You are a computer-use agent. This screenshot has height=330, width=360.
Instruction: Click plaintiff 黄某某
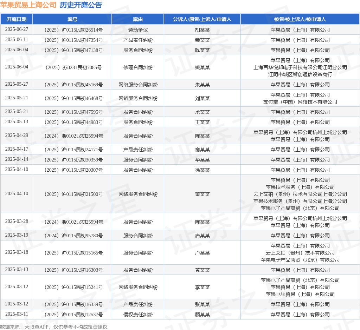[202, 270]
